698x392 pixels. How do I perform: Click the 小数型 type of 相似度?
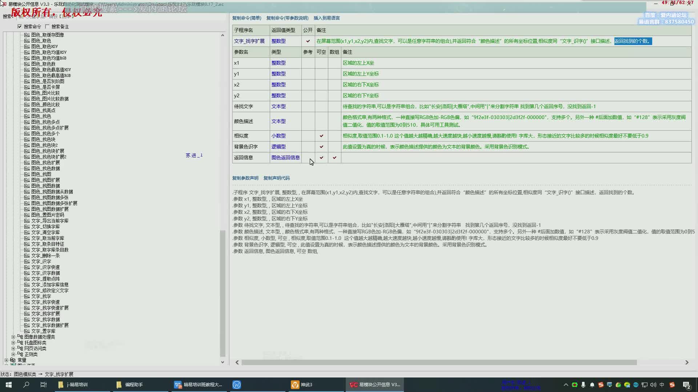point(278,136)
